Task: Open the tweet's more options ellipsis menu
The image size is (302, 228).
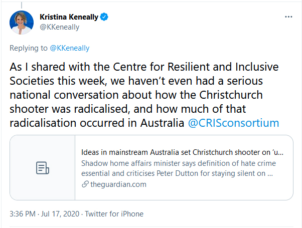Action: pyautogui.click(x=288, y=17)
